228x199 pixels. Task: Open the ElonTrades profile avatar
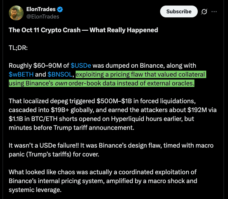[x=16, y=13]
